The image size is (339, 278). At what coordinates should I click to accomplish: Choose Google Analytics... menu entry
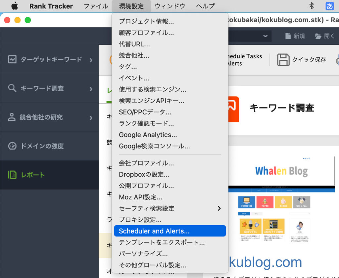pos(170,135)
